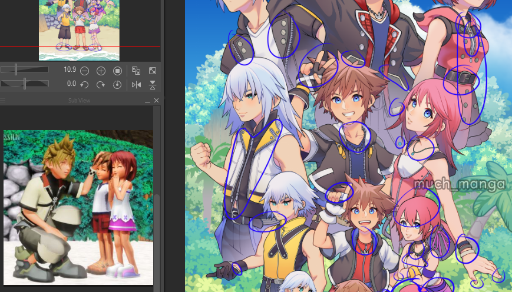Adjust the Navigator rotation slider
Image resolution: width=512 pixels, height=292 pixels.
pos(25,84)
